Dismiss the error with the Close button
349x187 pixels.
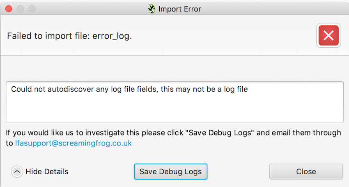pyautogui.click(x=305, y=171)
